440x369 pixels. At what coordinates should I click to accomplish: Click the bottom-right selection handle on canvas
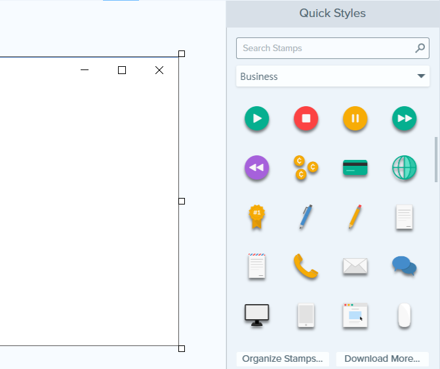tap(182, 349)
